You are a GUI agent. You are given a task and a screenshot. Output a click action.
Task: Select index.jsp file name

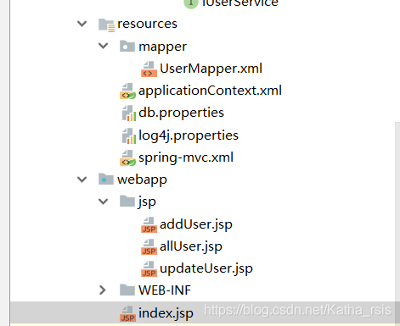click(166, 313)
